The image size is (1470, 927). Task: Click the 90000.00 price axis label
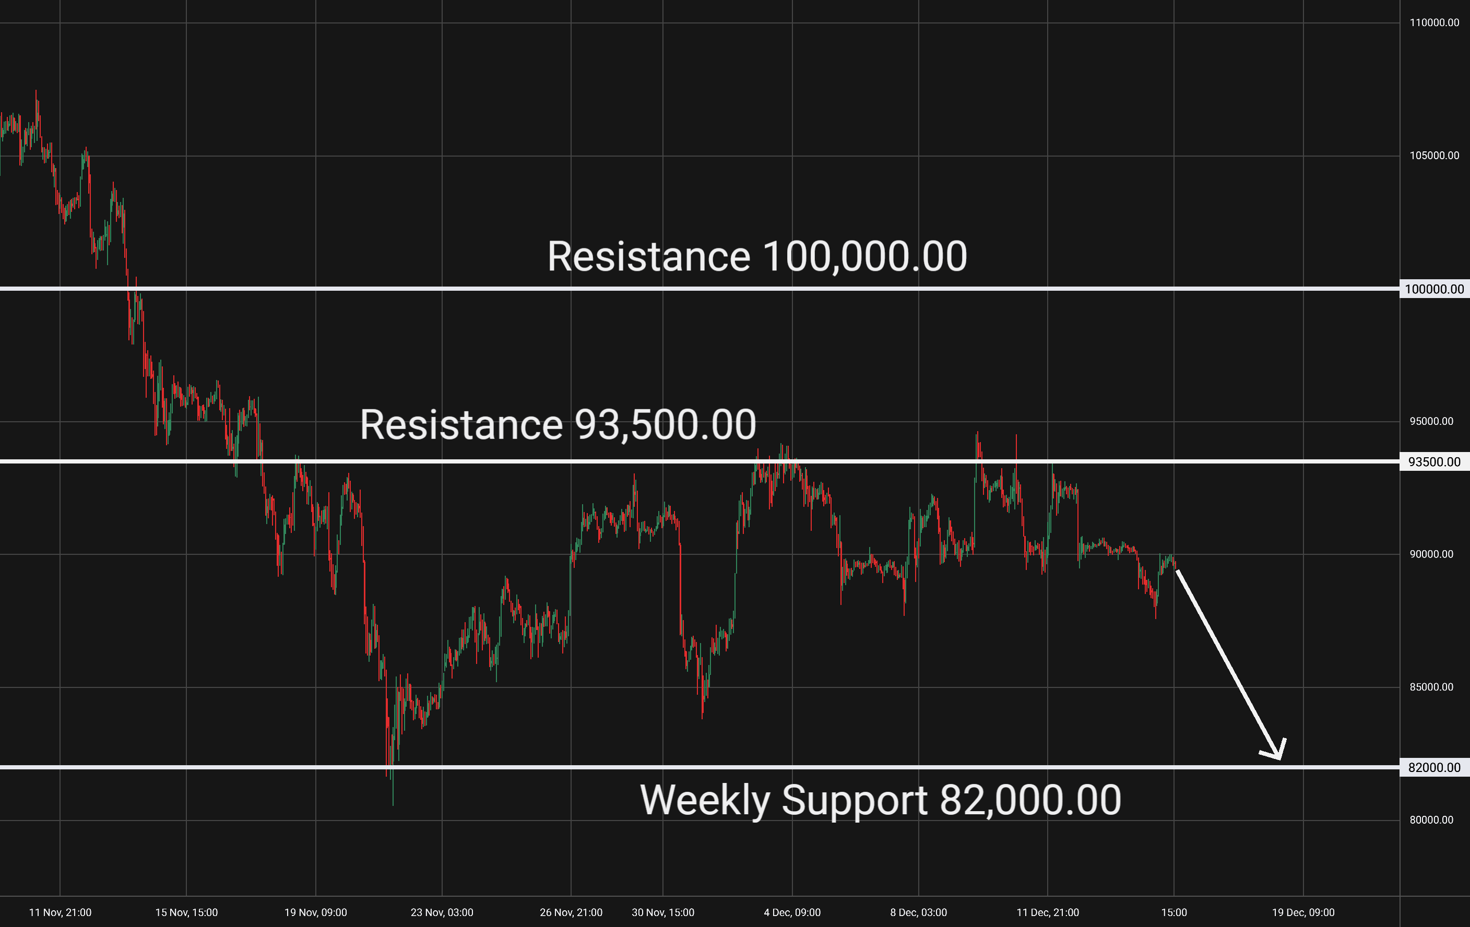pyautogui.click(x=1431, y=554)
